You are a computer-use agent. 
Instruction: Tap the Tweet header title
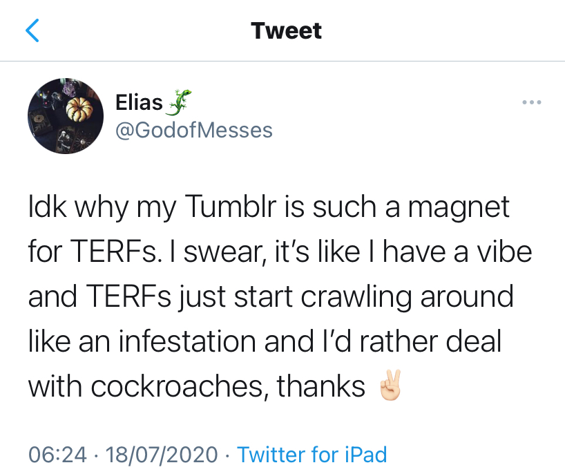pyautogui.click(x=286, y=30)
